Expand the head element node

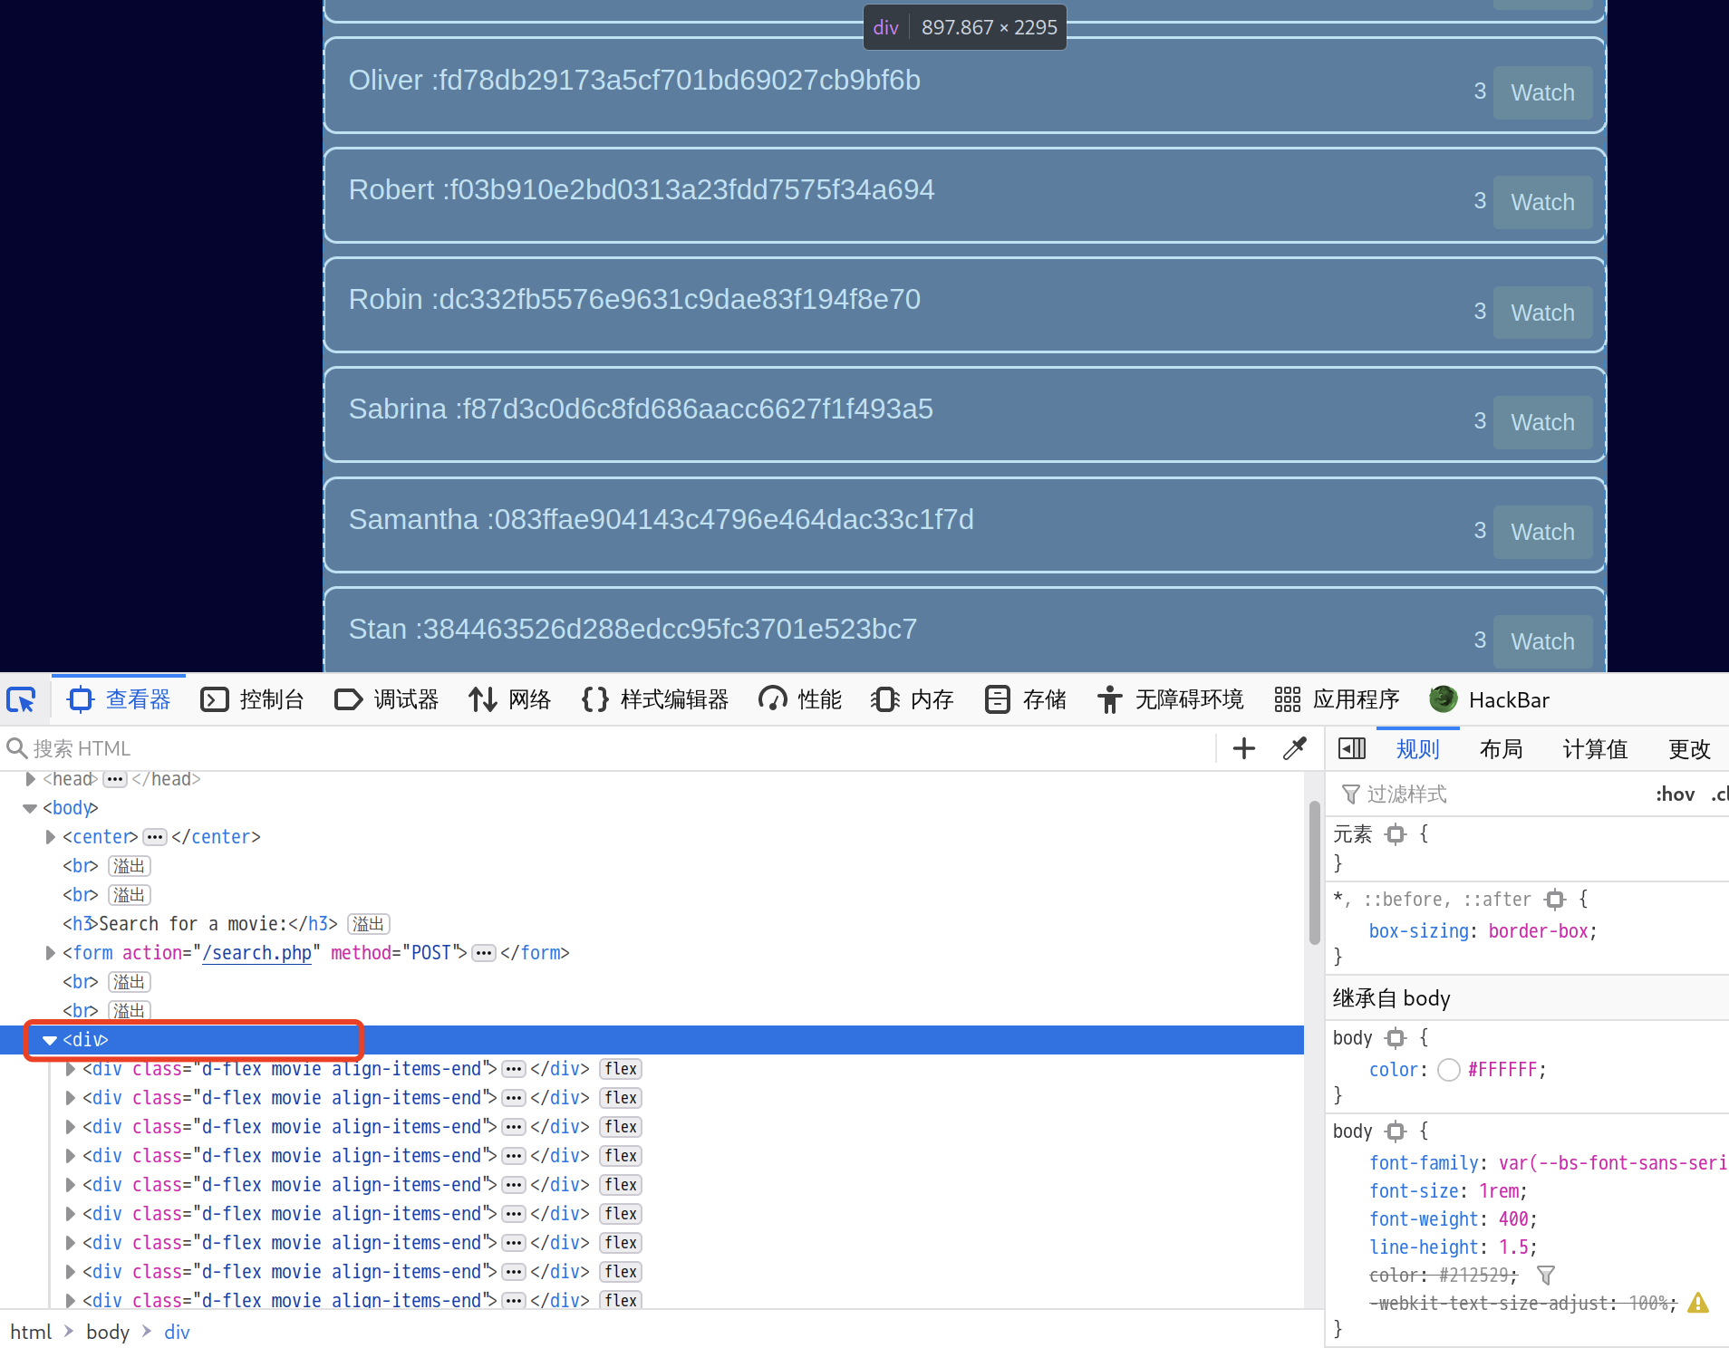(x=31, y=779)
